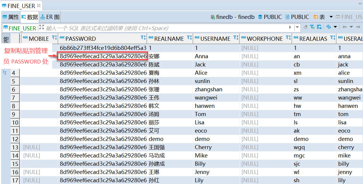Select the WORKPHONE column header
Image resolution: width=363 pixels, height=184 pixels.
click(266, 38)
